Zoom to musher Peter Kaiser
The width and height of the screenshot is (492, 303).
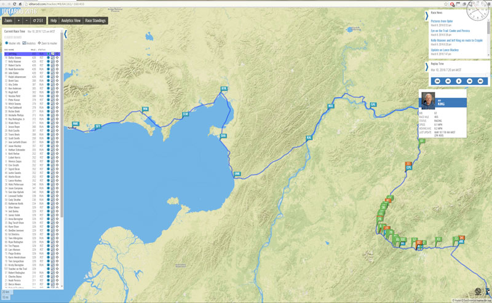(57, 100)
